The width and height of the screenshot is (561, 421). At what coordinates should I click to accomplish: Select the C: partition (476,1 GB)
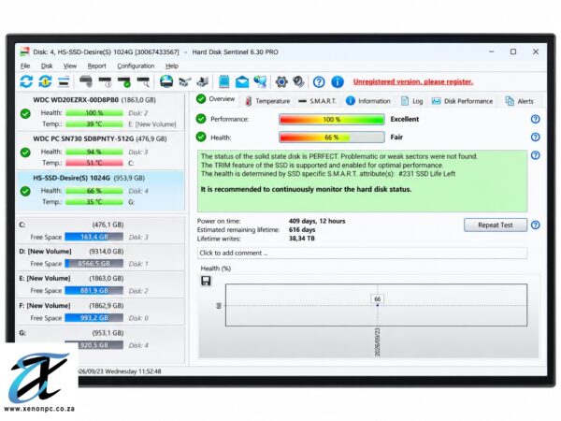tap(101, 230)
